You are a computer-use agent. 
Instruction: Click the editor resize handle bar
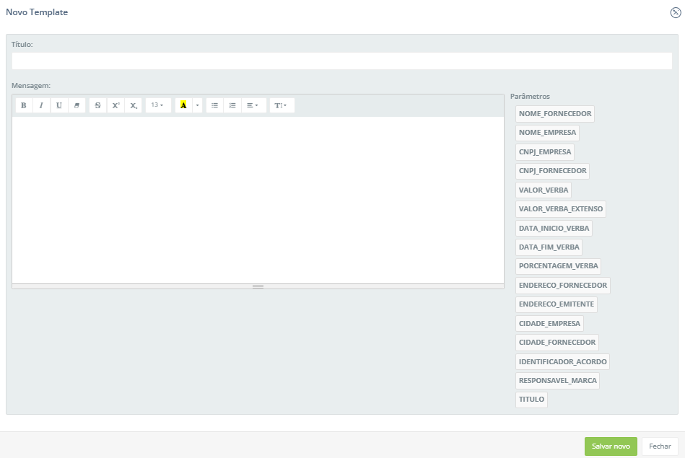[x=258, y=286]
